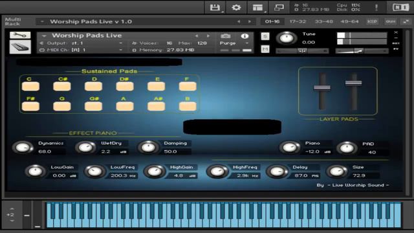Click the left Layer Pads fader
414x233 pixels.
click(322, 88)
